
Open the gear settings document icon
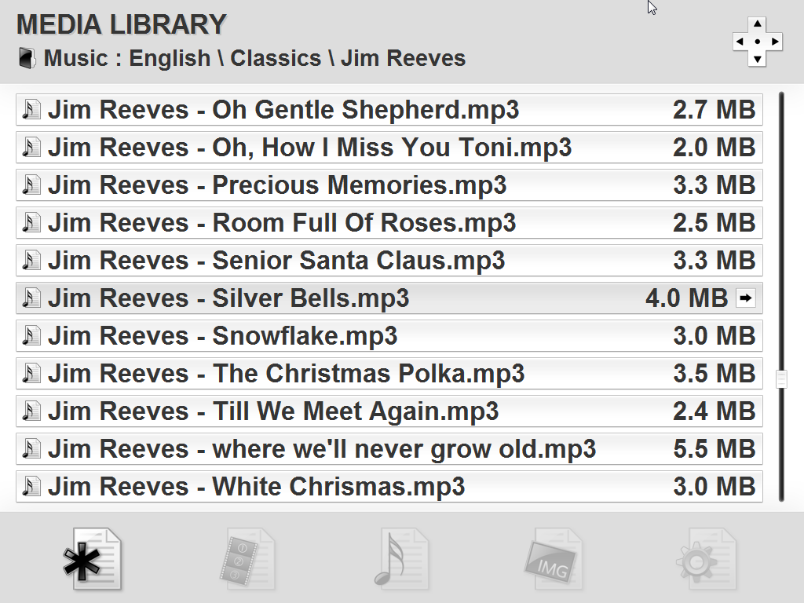[x=707, y=559]
